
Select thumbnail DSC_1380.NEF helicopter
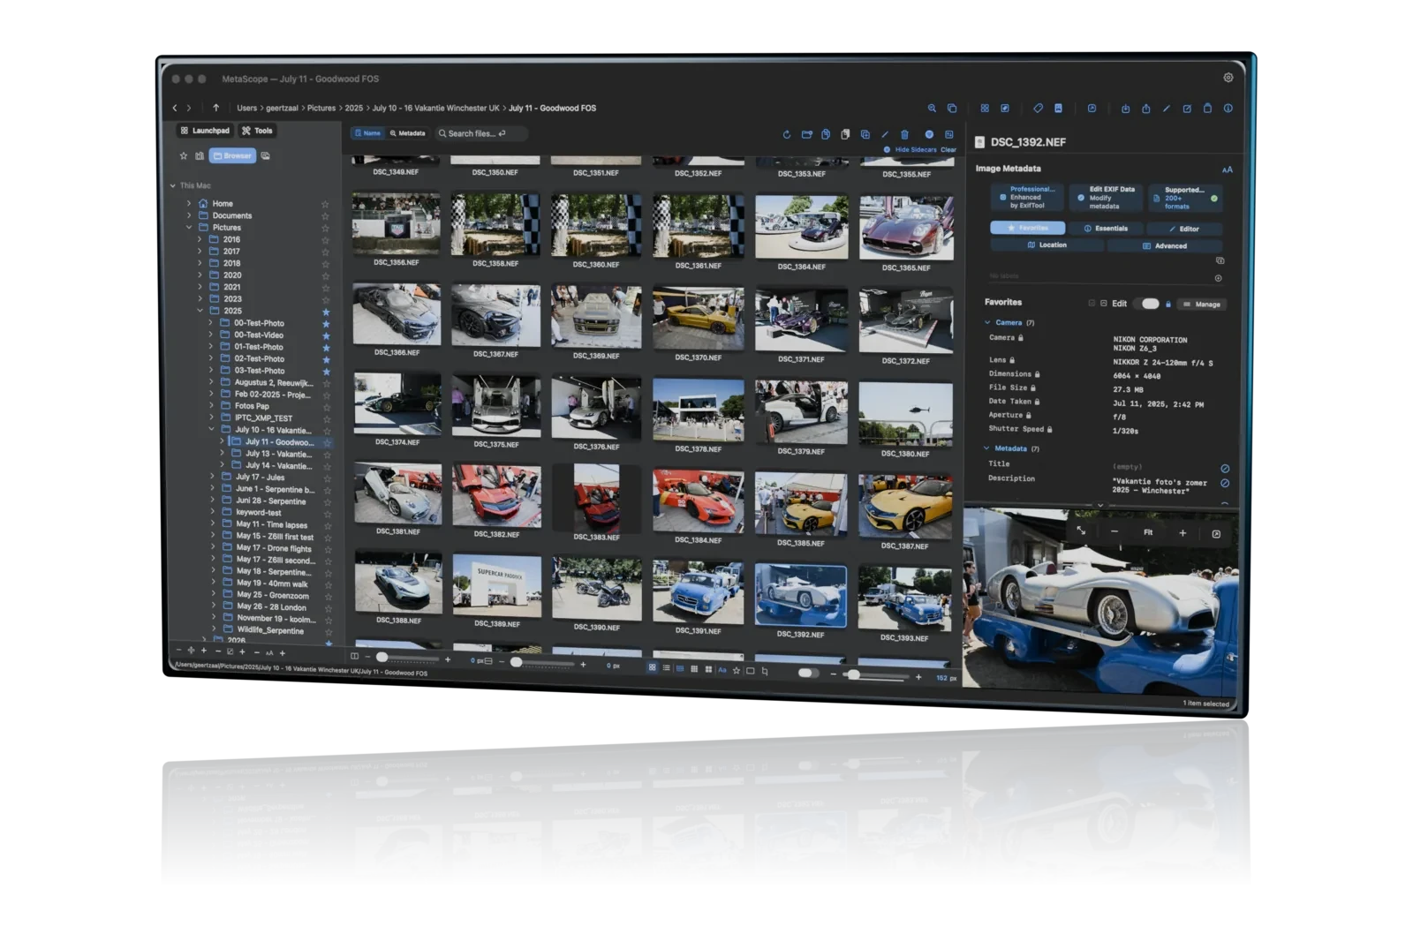point(905,413)
